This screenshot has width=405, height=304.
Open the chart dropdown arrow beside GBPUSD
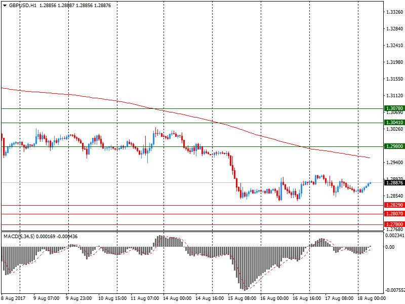[5, 6]
